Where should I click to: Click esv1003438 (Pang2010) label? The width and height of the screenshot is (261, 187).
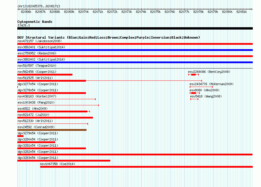coord(36,102)
